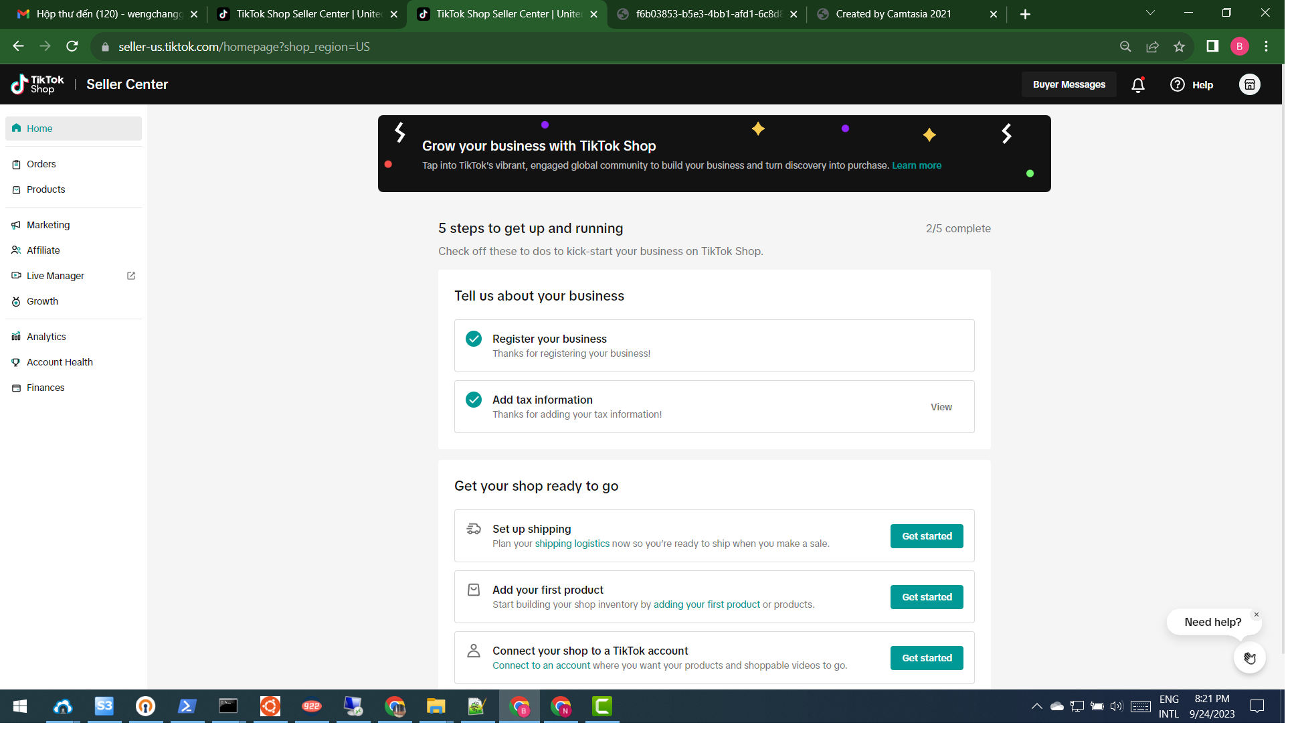The height and width of the screenshot is (739, 1298).
Task: Open the Chrome profile avatar B
Action: tap(1239, 46)
